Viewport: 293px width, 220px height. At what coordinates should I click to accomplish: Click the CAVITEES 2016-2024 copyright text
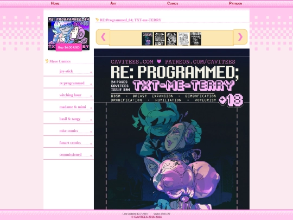tap(146, 217)
